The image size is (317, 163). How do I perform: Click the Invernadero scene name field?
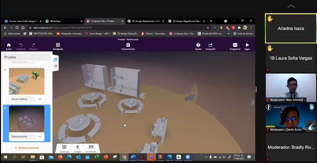[x=22, y=99]
